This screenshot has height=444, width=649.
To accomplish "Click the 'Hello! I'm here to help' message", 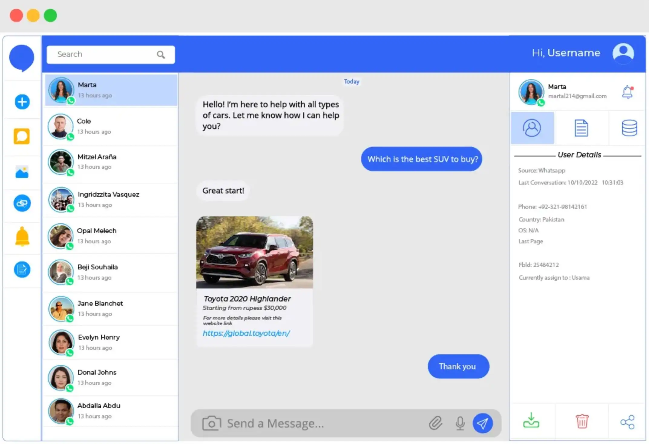I will pyautogui.click(x=270, y=115).
